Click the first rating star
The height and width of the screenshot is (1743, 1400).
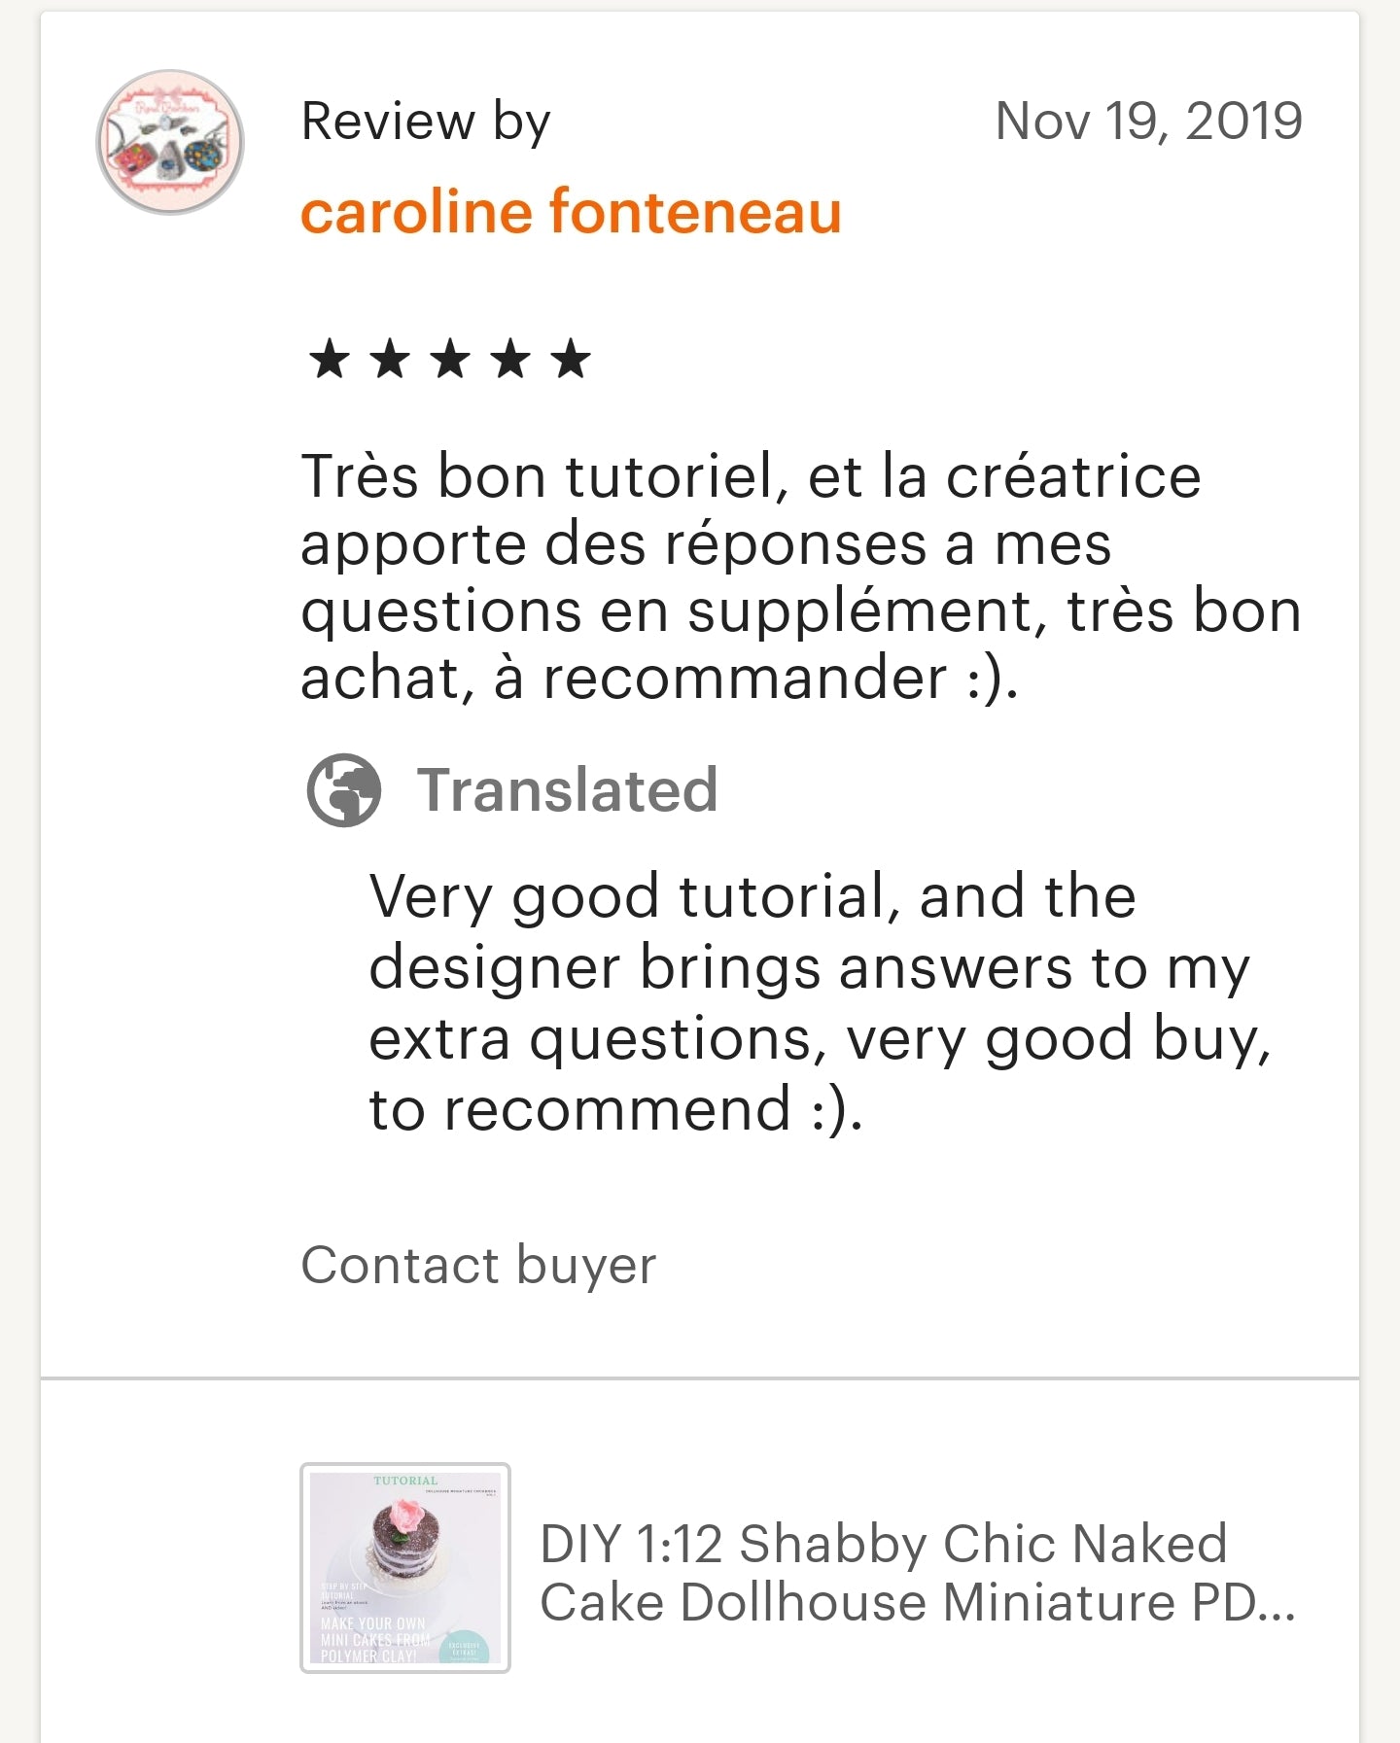(329, 359)
